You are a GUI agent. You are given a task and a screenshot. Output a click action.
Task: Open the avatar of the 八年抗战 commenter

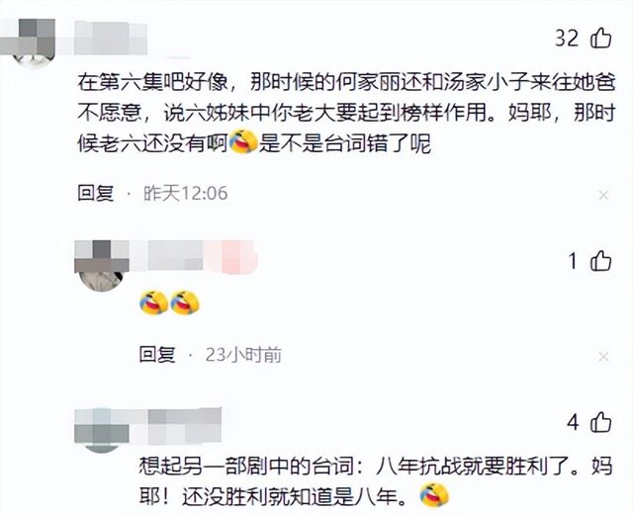[102, 430]
